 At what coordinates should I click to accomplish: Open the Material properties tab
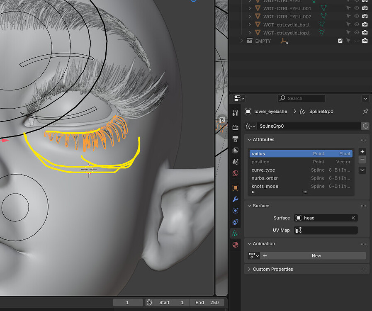click(x=235, y=245)
